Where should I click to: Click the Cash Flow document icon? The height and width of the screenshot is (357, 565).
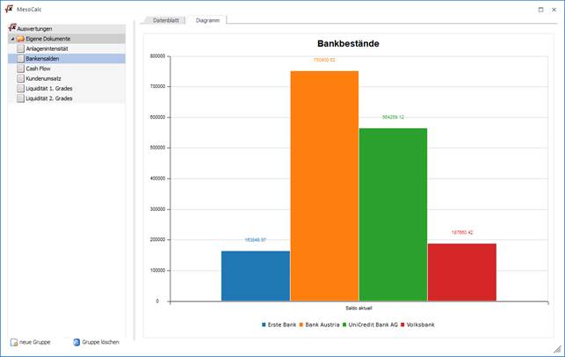[20, 69]
